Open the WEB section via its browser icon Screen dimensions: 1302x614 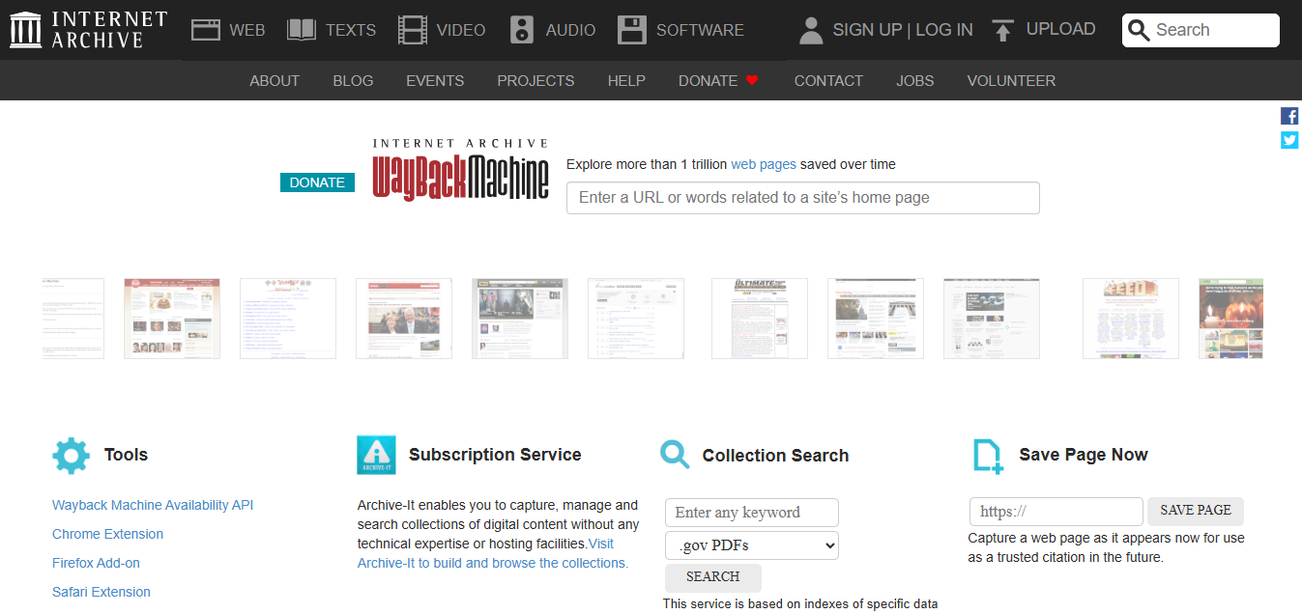[x=205, y=29]
